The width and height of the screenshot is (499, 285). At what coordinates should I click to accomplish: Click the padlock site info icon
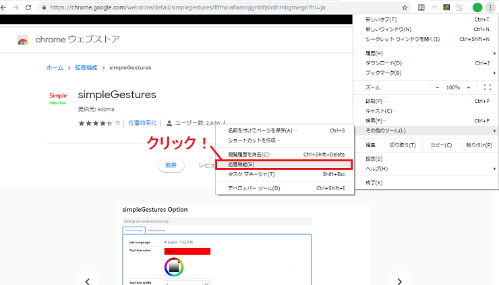(45, 7)
